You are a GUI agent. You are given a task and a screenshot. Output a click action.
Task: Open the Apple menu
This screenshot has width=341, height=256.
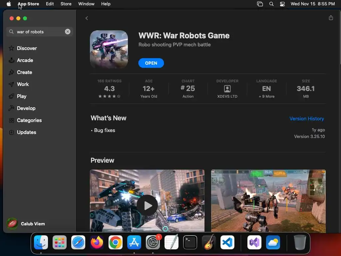point(9,4)
